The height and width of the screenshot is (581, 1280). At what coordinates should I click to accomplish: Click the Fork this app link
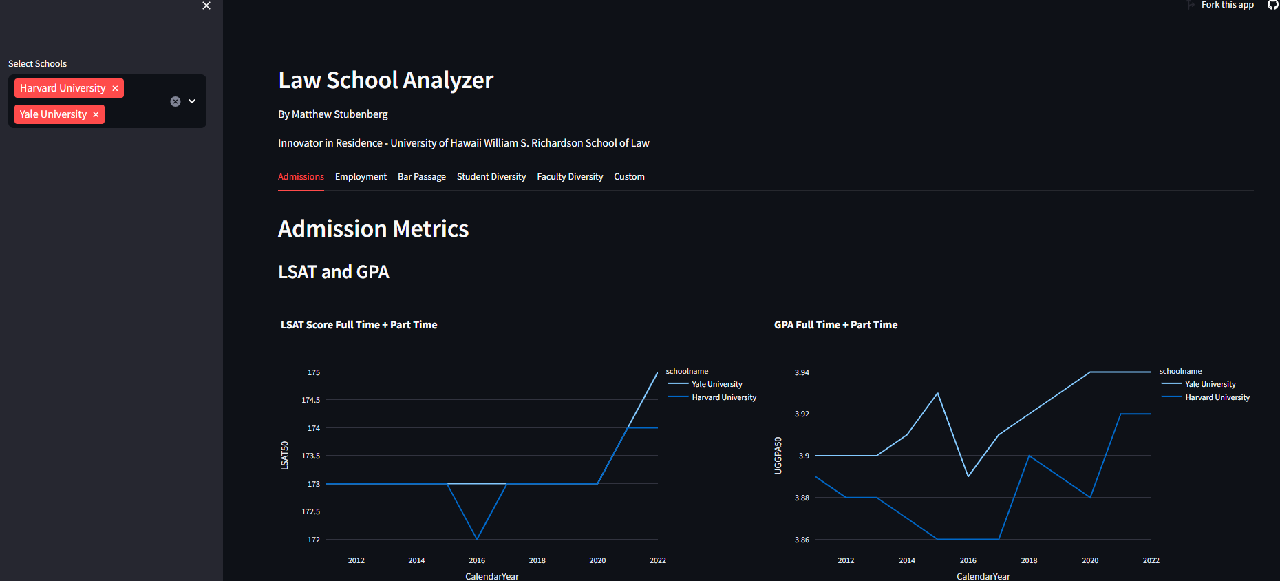(x=1227, y=5)
